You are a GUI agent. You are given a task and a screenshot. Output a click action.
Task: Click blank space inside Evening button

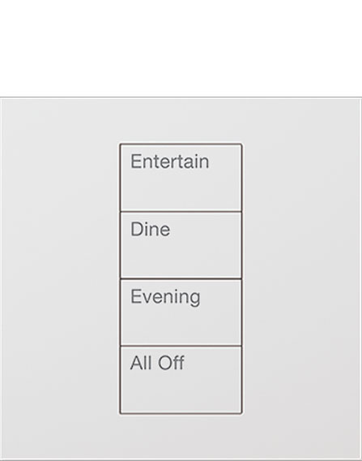tap(181, 326)
